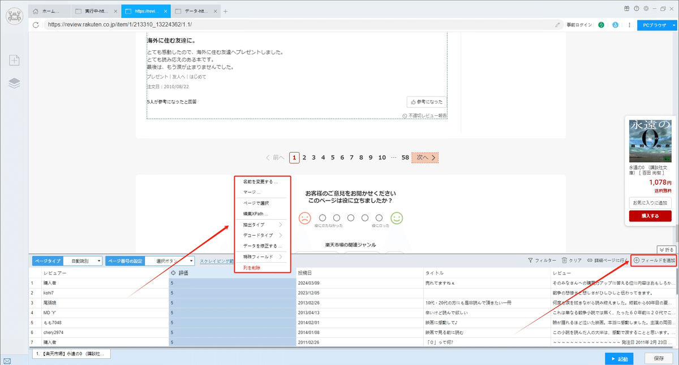This screenshot has width=679, height=365.
Task: Click the 事前ログイン button
Action: (x=579, y=25)
